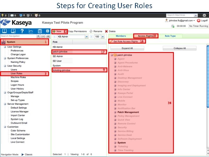The image size is (209, 157).
Task: Open Users under User Security
Action: tap(14, 70)
